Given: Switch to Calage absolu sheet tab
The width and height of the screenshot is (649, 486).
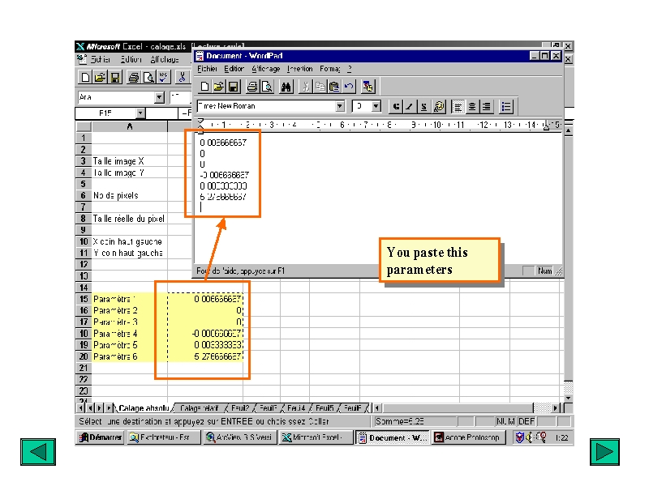Looking at the screenshot, I should (x=144, y=408).
